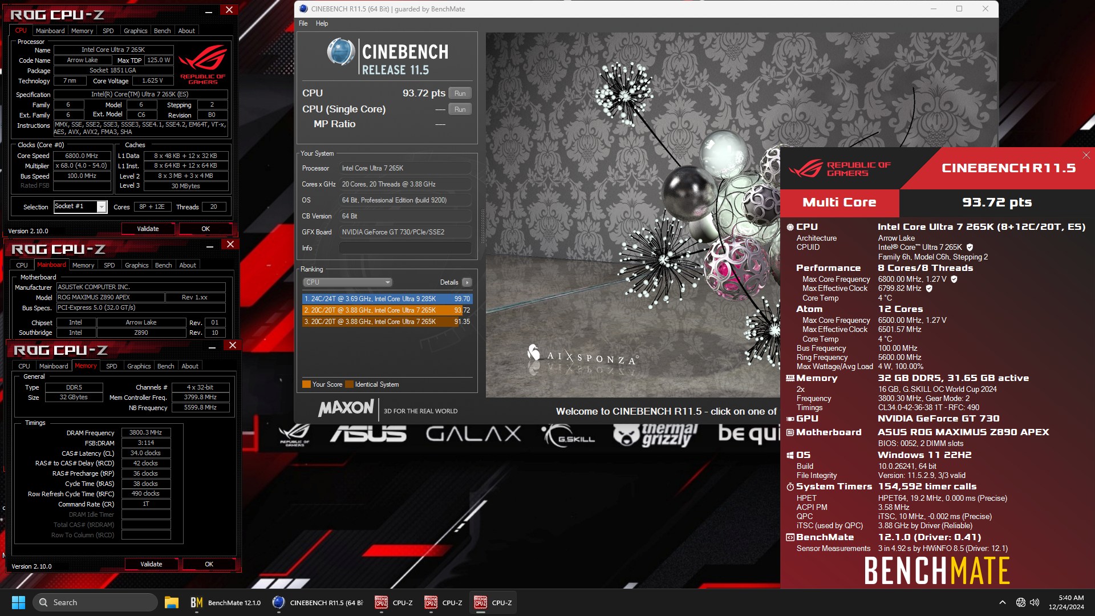Minimize the Memory CPU-Z window
Screen dimensions: 1095x616
[212, 346]
